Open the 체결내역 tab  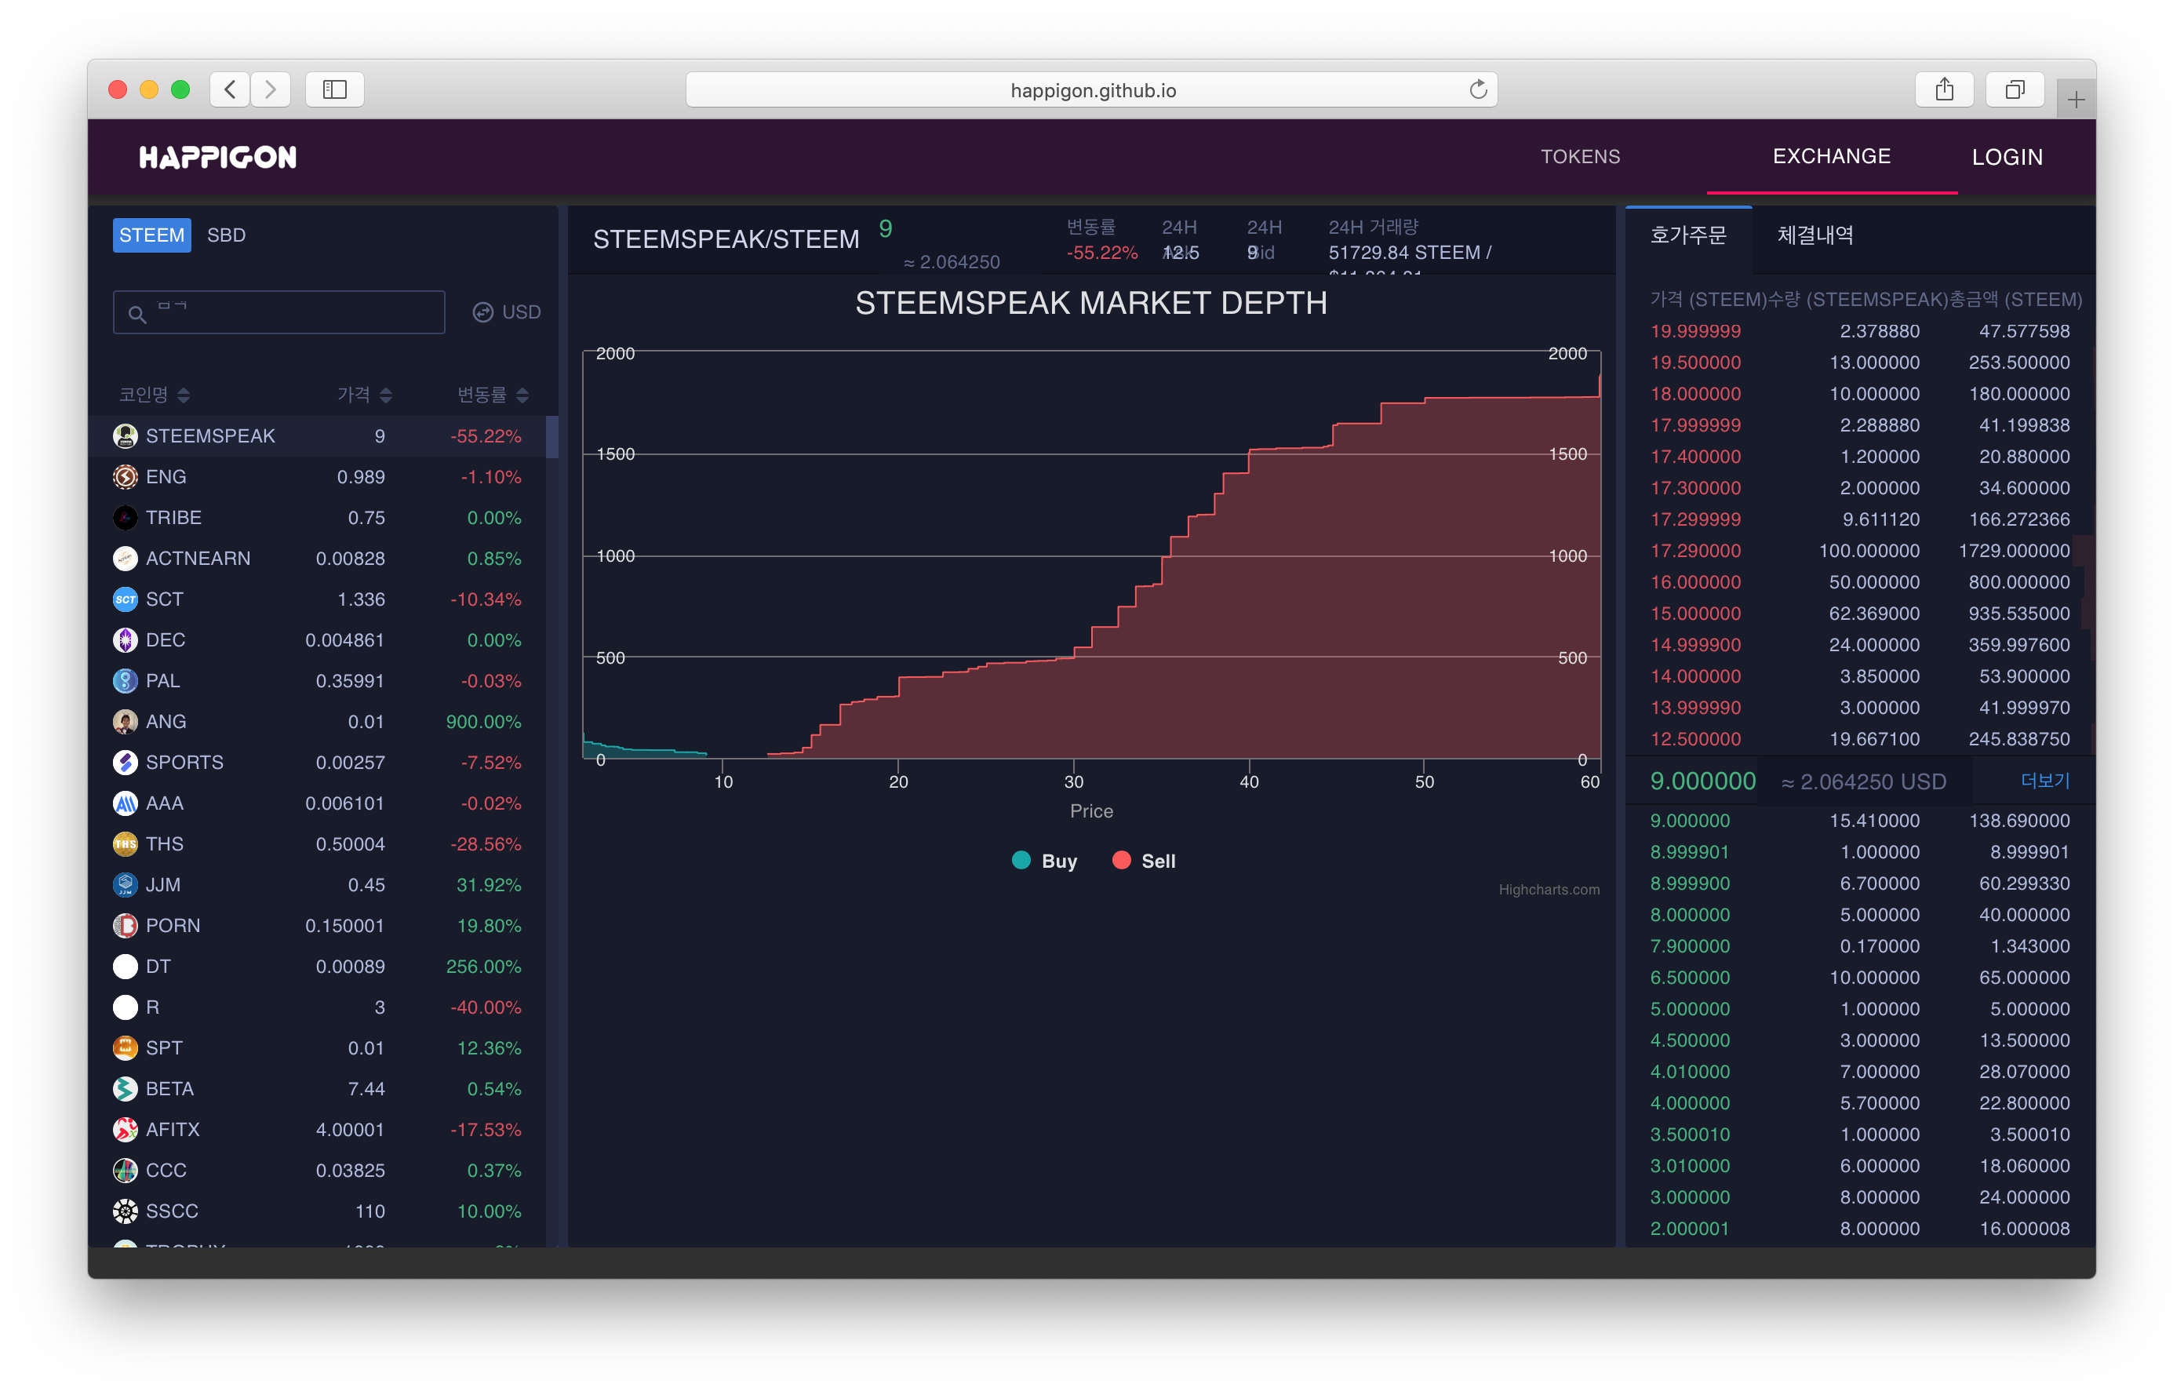point(1815,236)
